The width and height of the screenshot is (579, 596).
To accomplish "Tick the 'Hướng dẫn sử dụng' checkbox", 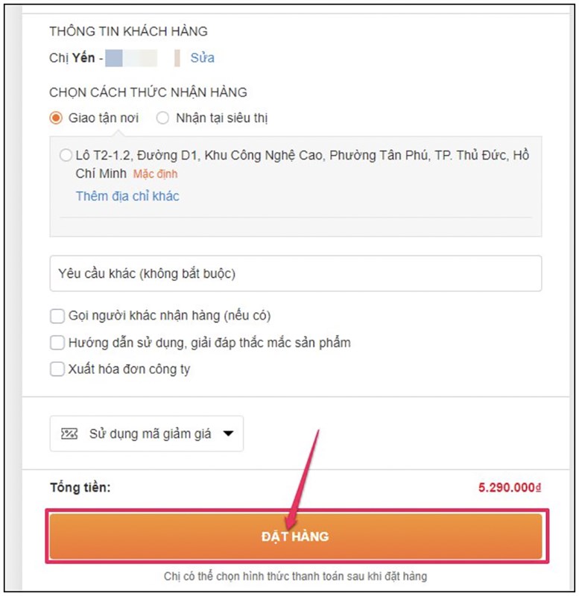I will click(57, 343).
